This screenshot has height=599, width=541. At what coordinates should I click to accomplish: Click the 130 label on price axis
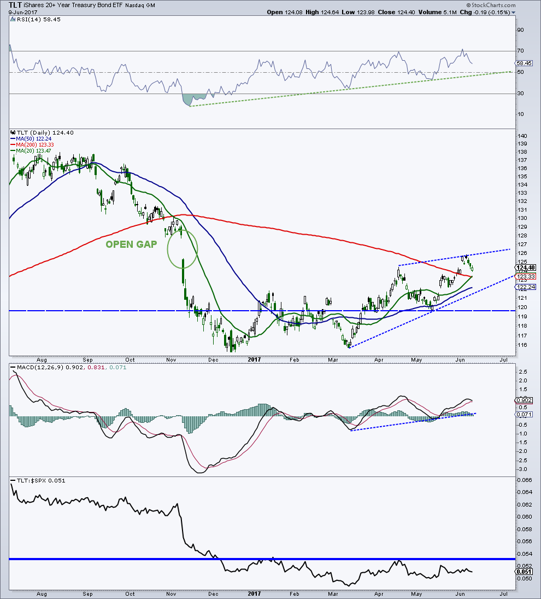pyautogui.click(x=522, y=218)
